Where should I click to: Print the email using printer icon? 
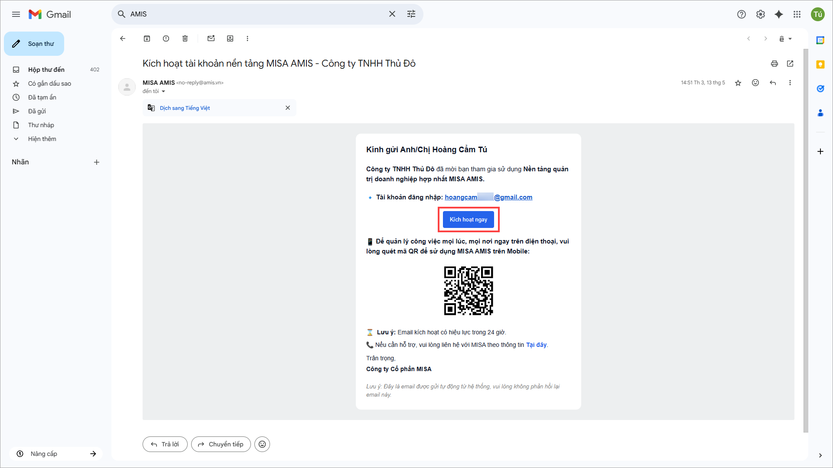point(774,64)
